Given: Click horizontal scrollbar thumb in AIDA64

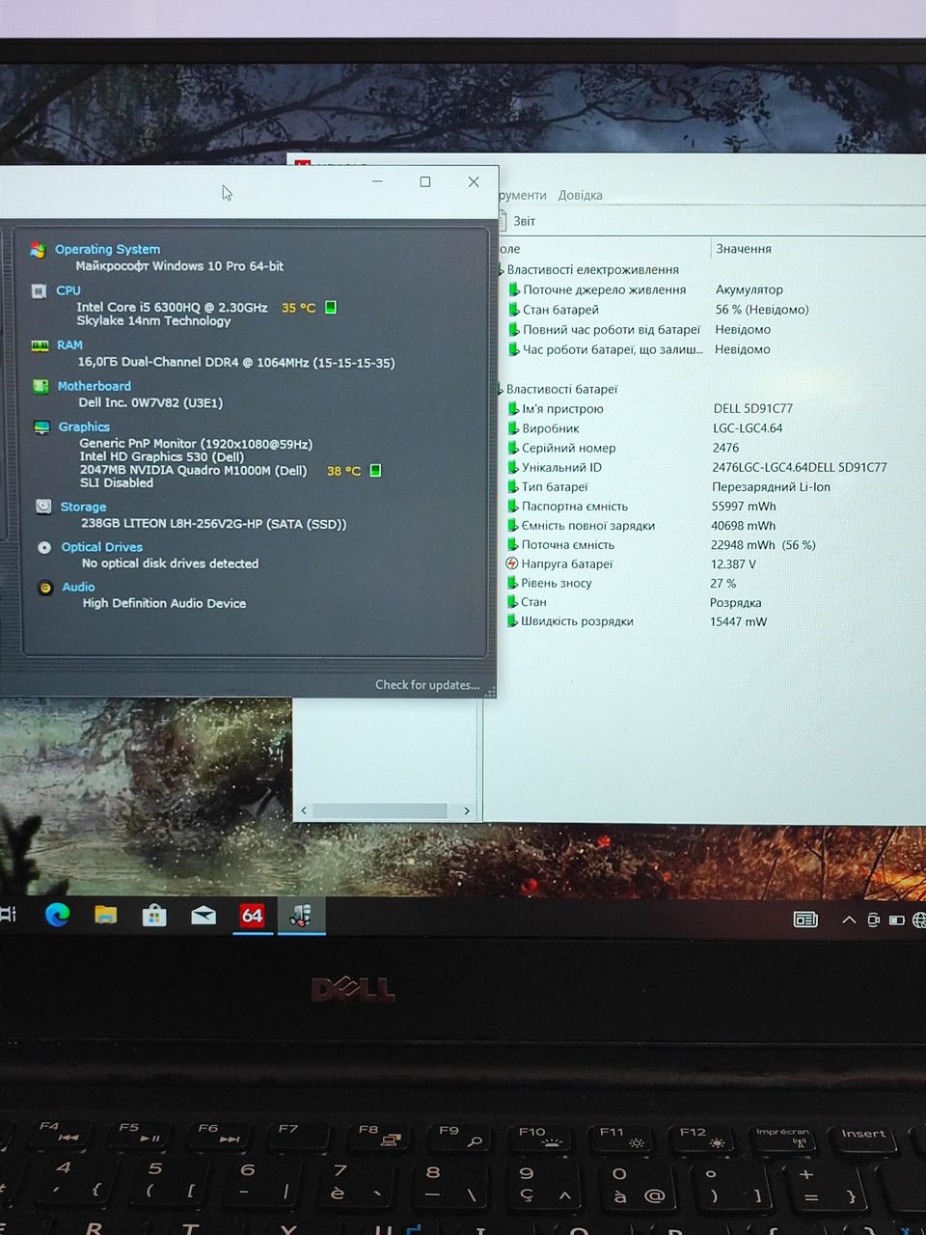Looking at the screenshot, I should tap(380, 810).
